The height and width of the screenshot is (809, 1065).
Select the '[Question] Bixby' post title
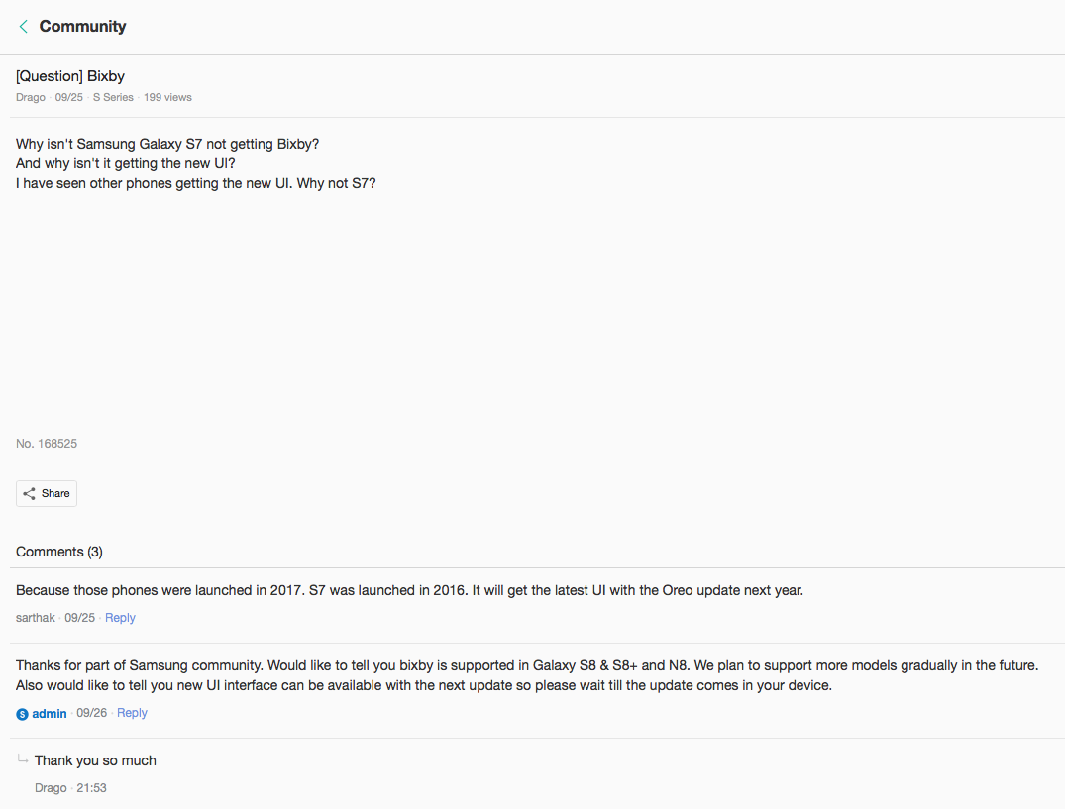coord(70,76)
